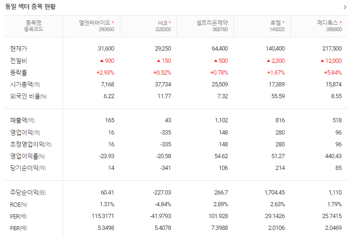The height and width of the screenshot is (236, 349).
Task: Click current price 29,250
Action: (x=163, y=49)
